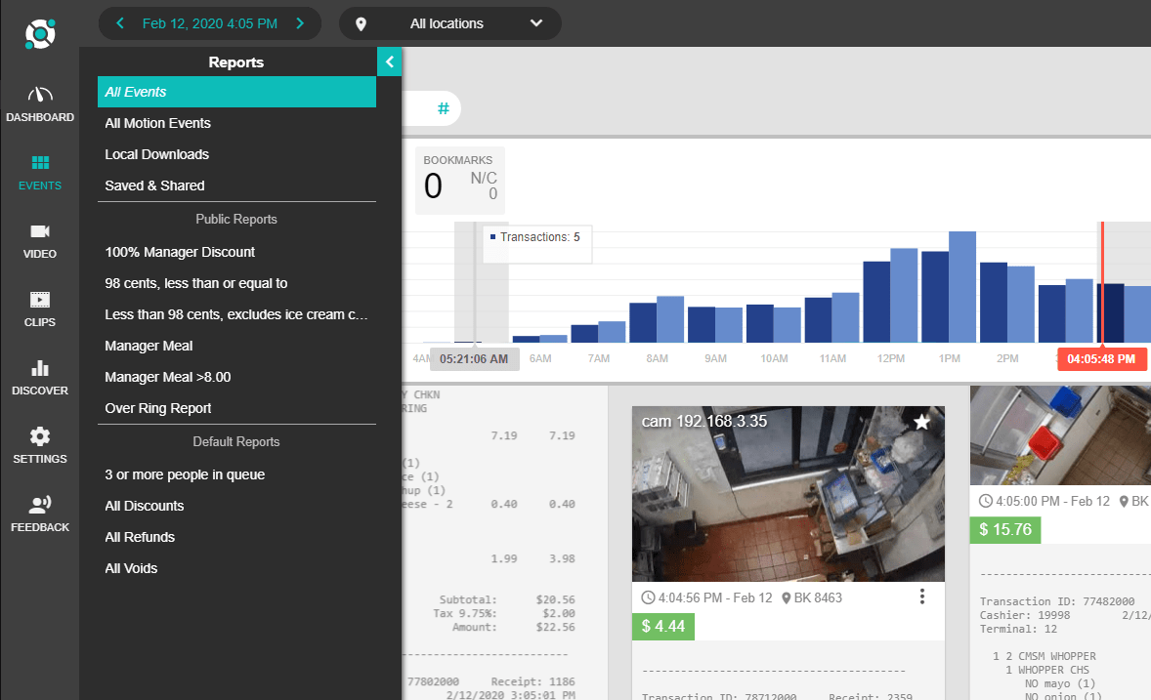Open the Events section
Viewport: 1151px width, 700px height.
(x=40, y=173)
